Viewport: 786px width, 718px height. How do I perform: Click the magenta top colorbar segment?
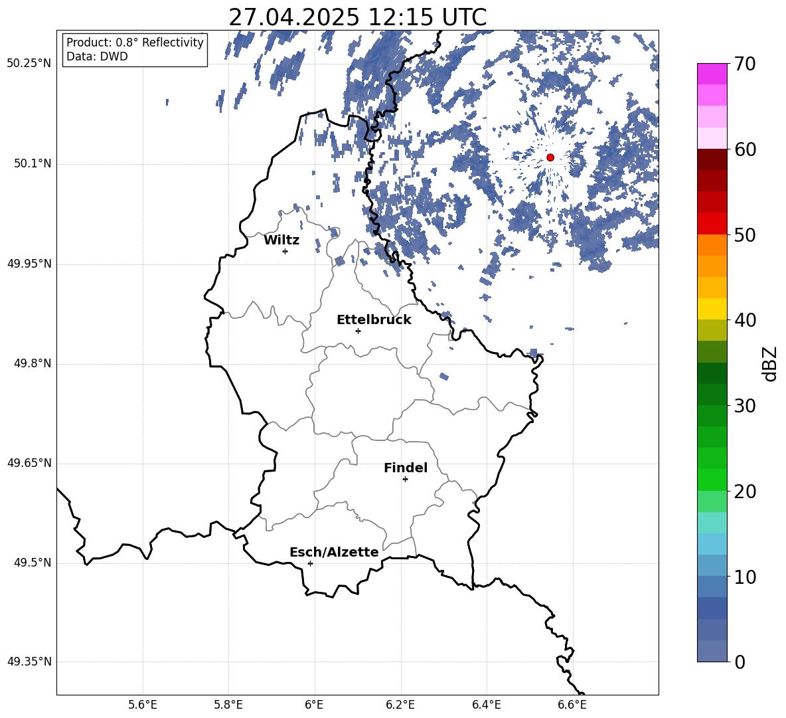[712, 74]
